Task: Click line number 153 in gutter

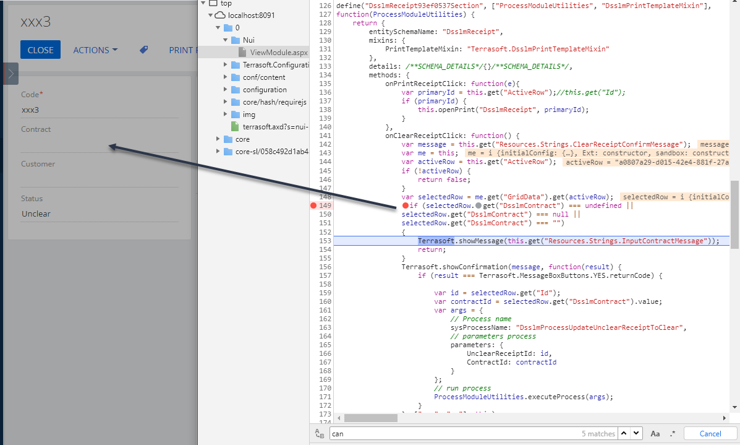Action: (x=325, y=241)
